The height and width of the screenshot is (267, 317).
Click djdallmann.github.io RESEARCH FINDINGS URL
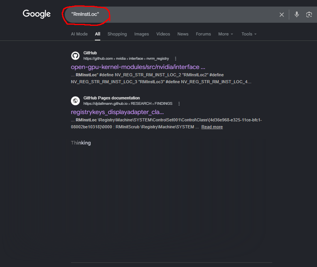click(x=128, y=104)
